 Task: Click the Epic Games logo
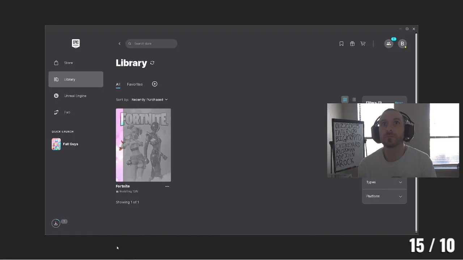pos(76,43)
